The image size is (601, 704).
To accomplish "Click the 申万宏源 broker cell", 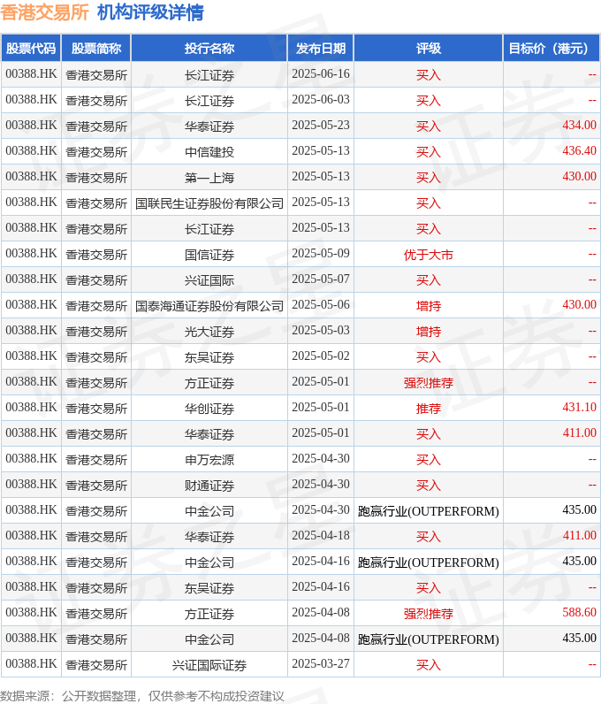I will pyautogui.click(x=209, y=459).
